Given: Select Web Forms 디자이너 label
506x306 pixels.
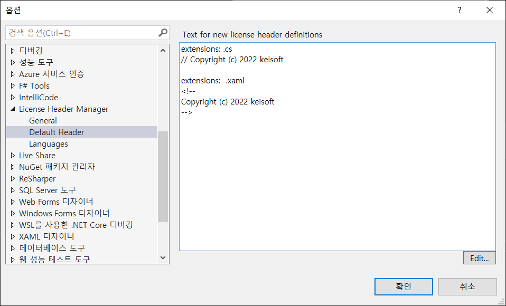Looking at the screenshot, I should 56,202.
